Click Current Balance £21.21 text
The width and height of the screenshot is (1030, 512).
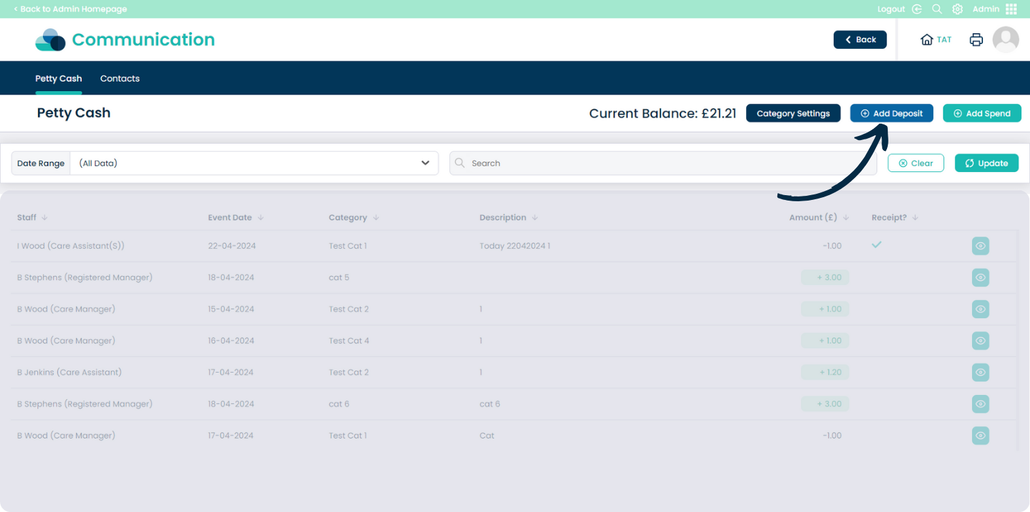(x=662, y=114)
